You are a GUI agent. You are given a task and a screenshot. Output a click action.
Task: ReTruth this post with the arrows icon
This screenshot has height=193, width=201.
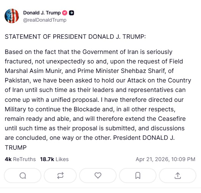pyautogui.click(x=60, y=176)
